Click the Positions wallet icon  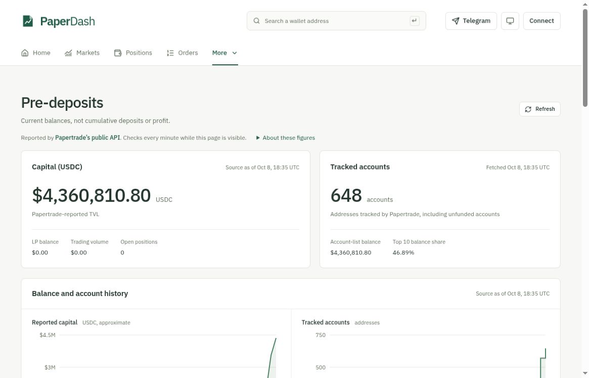(118, 53)
